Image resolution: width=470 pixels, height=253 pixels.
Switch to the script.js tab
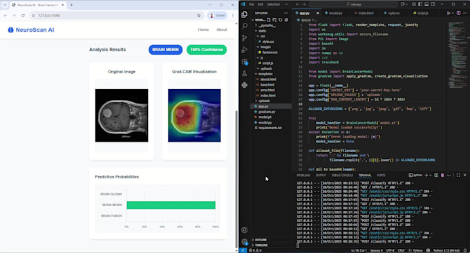[x=422, y=13]
